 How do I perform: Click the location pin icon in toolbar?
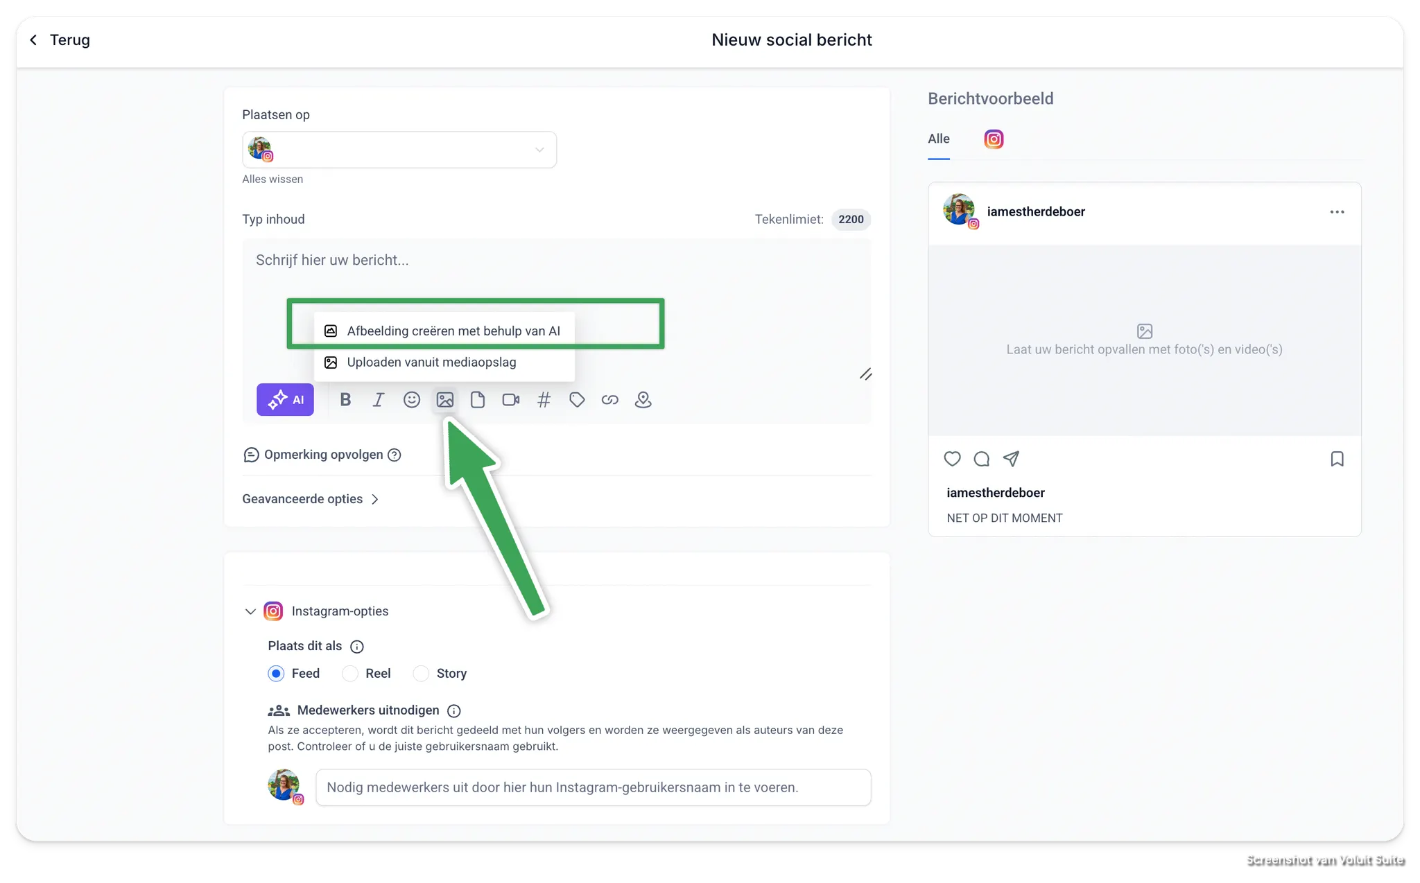pos(643,400)
